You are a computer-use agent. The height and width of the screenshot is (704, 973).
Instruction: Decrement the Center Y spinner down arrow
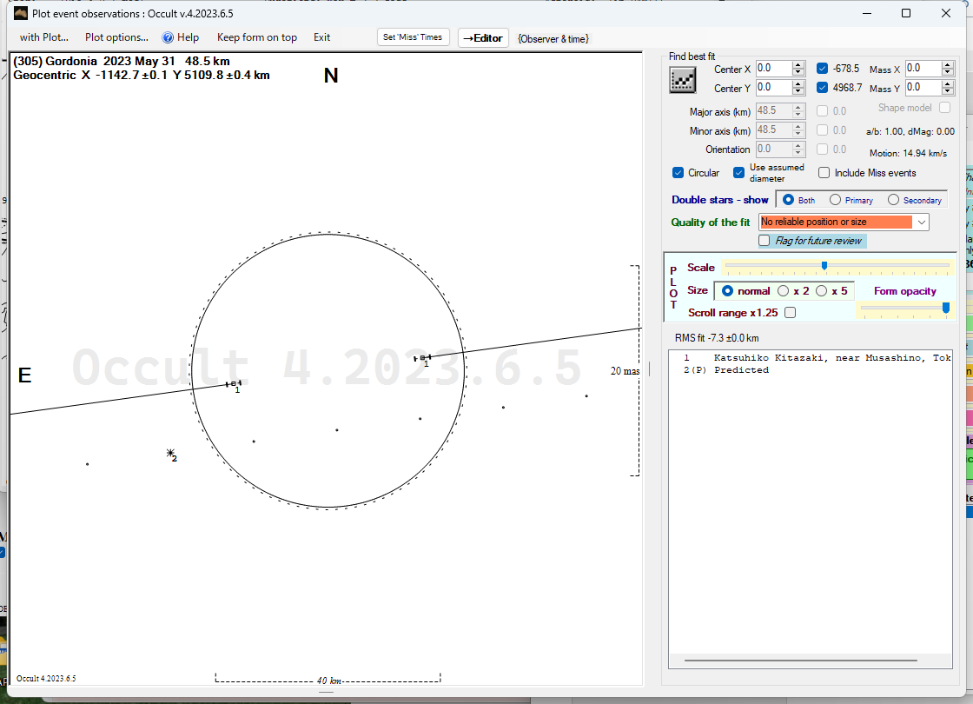[x=798, y=91]
